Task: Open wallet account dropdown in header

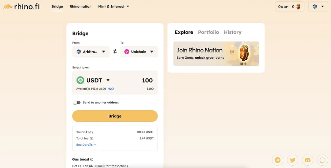Action: coord(318,7)
